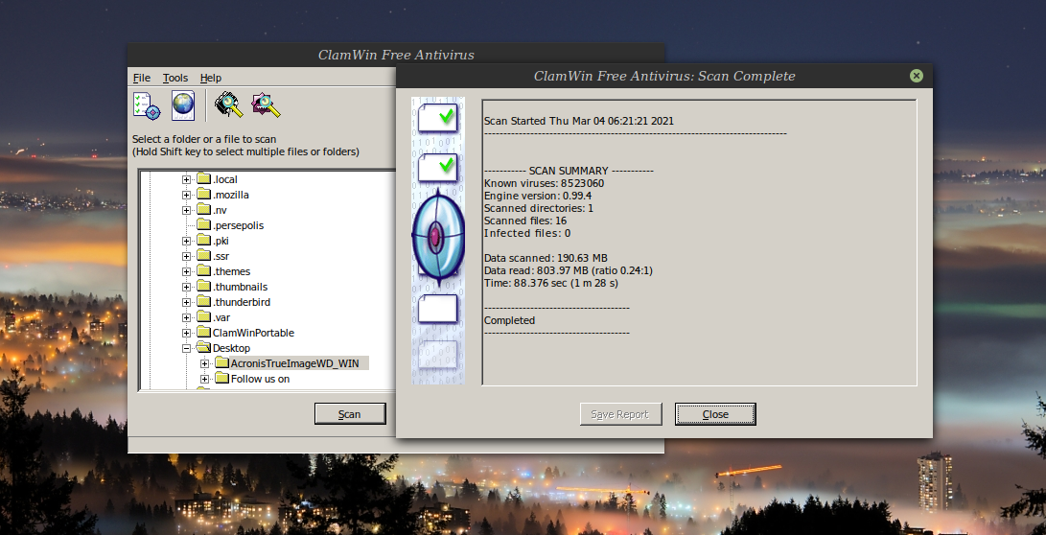This screenshot has height=535, width=1046.
Task: Select the .persepolis folder label
Action: click(238, 225)
